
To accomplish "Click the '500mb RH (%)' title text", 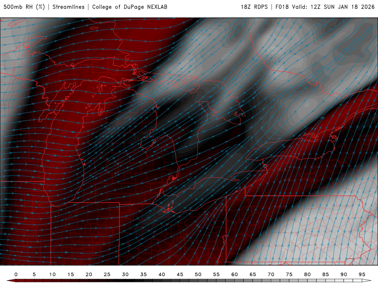I will (24, 7).
